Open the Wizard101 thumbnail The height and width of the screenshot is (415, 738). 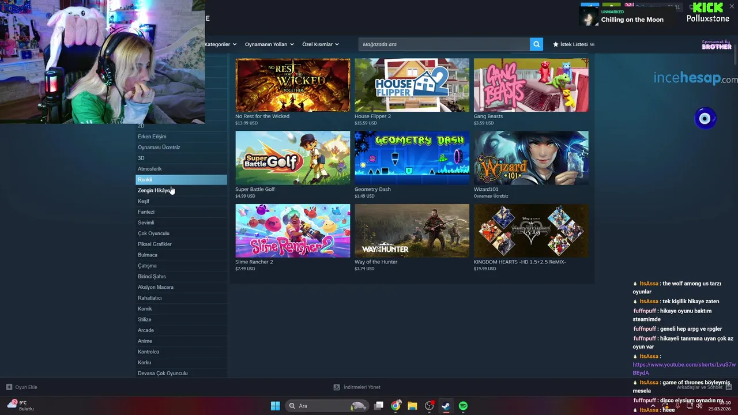point(531,158)
